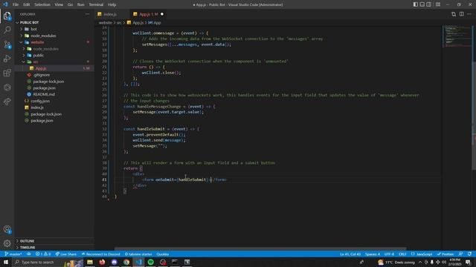Open the Run and Debug view
The image size is (476, 267).
click(x=7, y=59)
